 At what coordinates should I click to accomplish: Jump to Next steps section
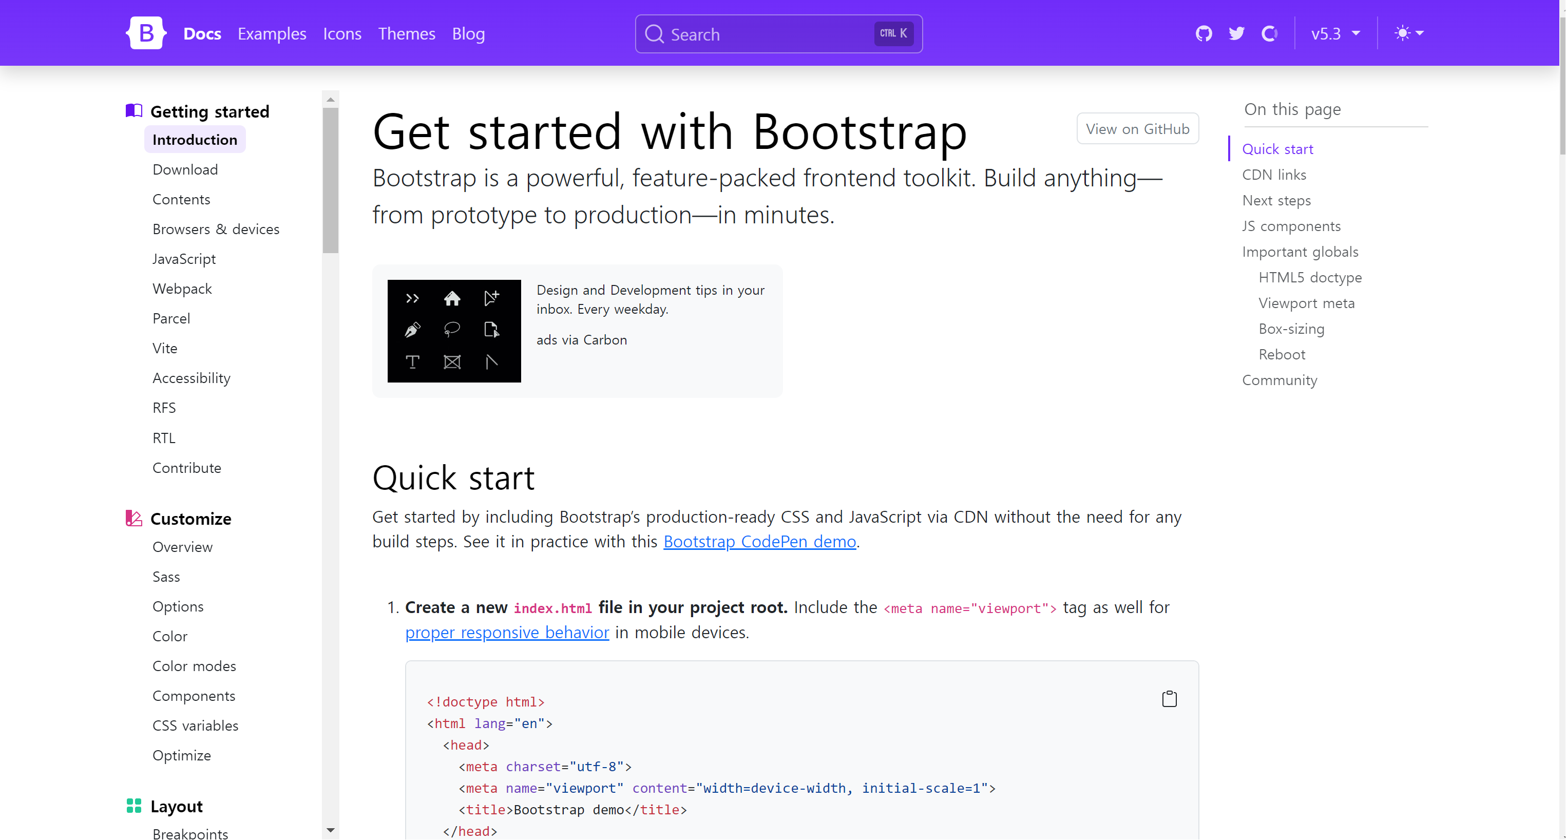click(x=1276, y=200)
